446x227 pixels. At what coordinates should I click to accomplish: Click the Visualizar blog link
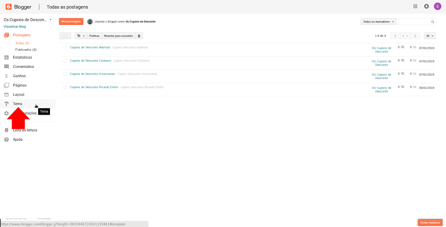pyautogui.click(x=15, y=27)
